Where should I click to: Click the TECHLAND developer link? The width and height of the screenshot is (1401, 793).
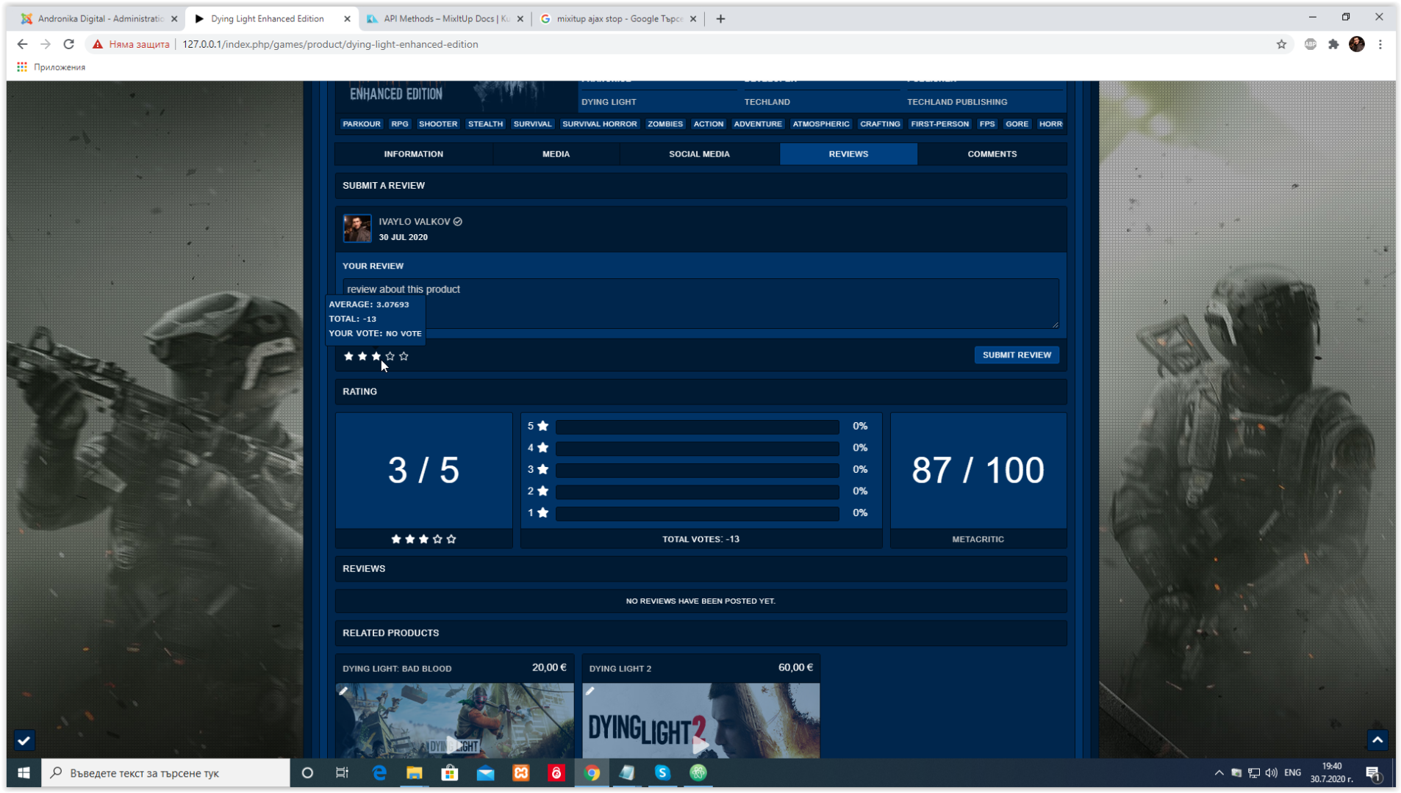click(x=767, y=102)
